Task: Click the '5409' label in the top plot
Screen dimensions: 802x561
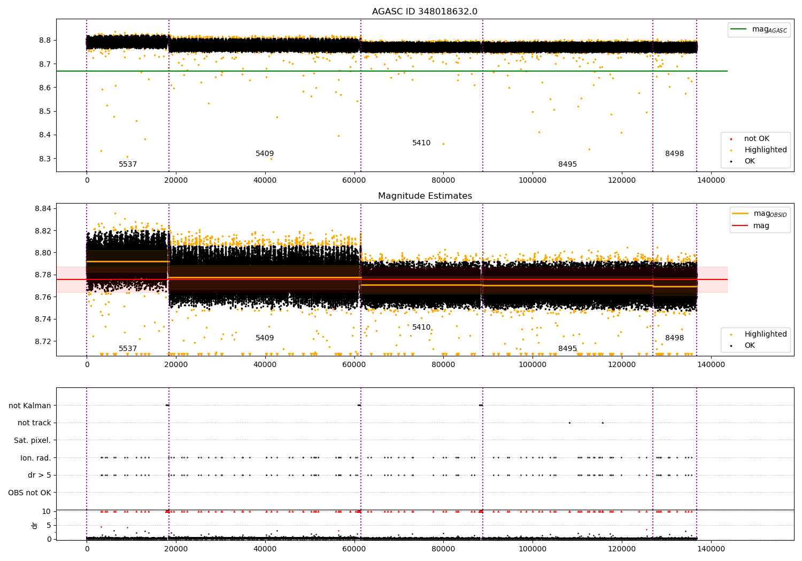Action: coord(265,154)
